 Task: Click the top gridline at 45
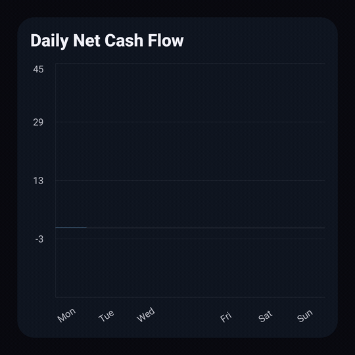pyautogui.click(x=190, y=64)
